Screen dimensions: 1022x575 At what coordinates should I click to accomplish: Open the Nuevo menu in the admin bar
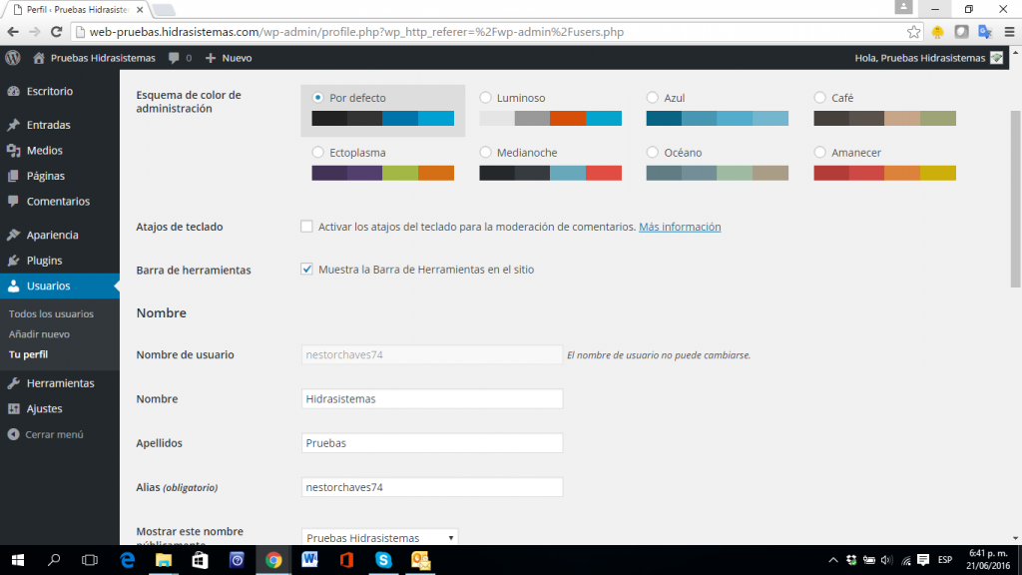click(231, 57)
